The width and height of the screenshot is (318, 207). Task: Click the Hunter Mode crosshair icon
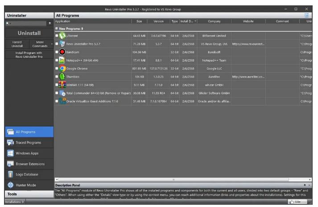coord(10,185)
